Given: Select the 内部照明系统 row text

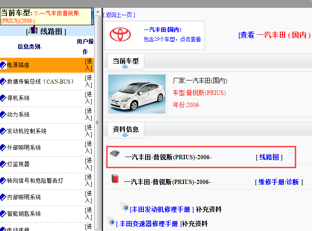Looking at the screenshot, I should 24,197.
